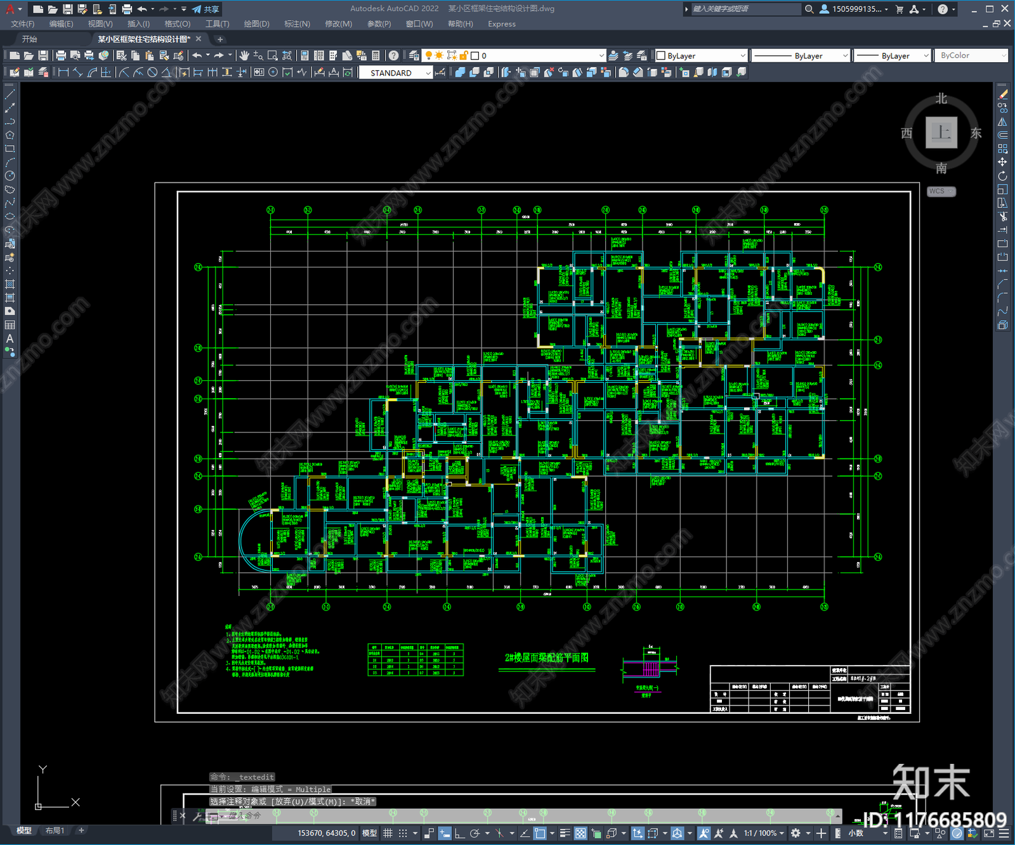Click the Linear dimension tool icon
Viewport: 1015px width, 845px height.
[x=63, y=72]
